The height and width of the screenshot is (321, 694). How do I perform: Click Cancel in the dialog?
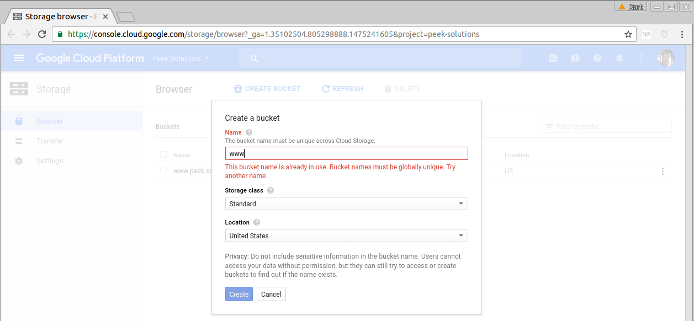(x=271, y=294)
